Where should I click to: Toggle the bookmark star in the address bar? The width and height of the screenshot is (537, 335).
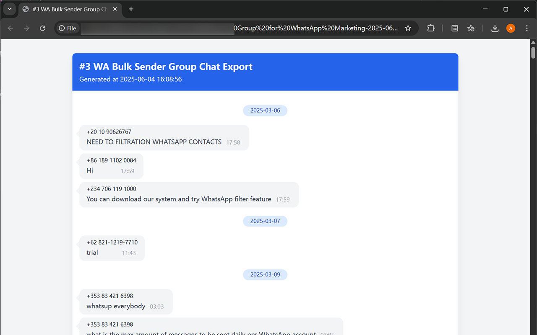[408, 28]
